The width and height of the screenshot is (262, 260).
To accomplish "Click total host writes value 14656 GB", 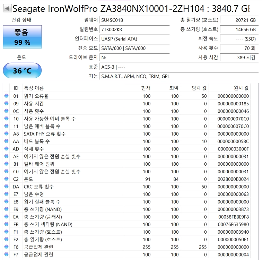I will (x=239, y=29).
